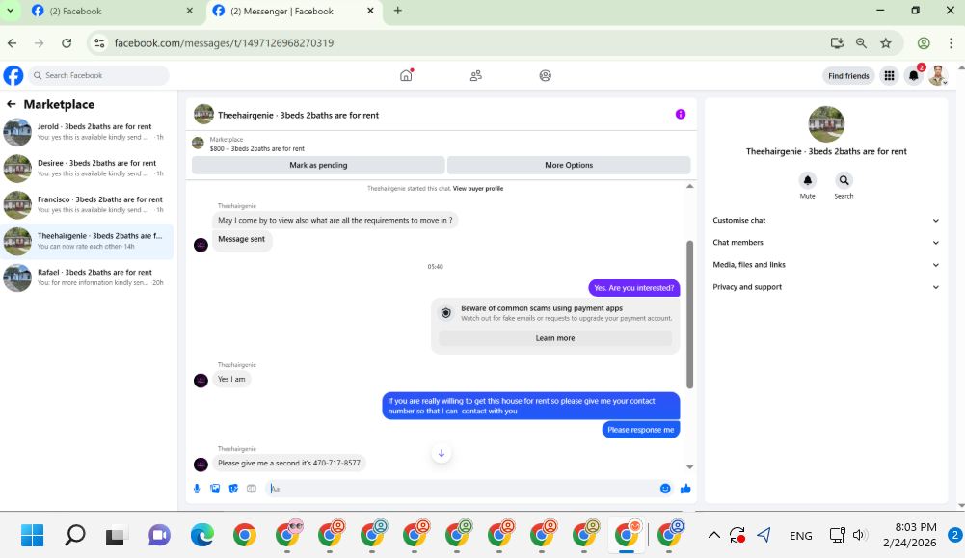Open Windows taskbar search
Viewport: 965px width, 558px height.
click(75, 535)
